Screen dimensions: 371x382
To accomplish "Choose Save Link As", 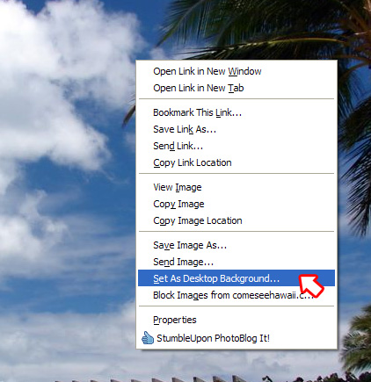I will pos(236,129).
